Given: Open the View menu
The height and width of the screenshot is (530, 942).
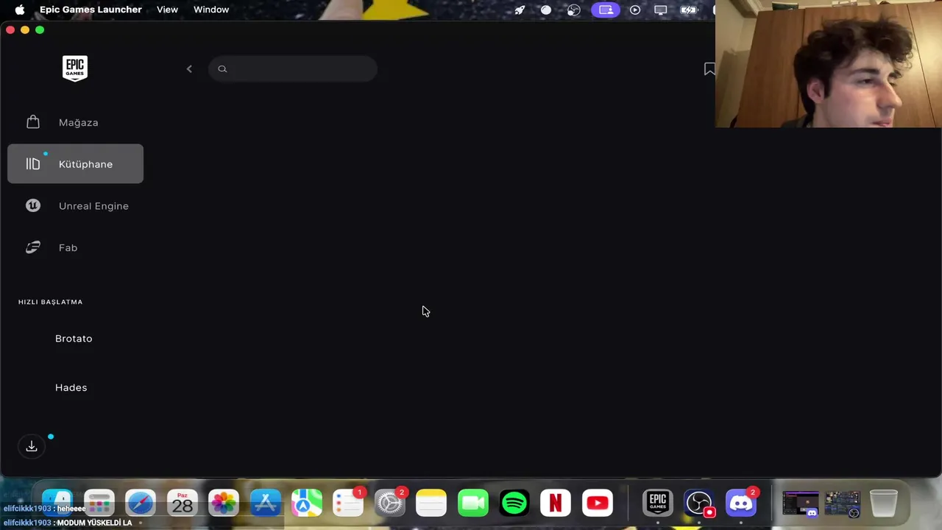Looking at the screenshot, I should (167, 10).
